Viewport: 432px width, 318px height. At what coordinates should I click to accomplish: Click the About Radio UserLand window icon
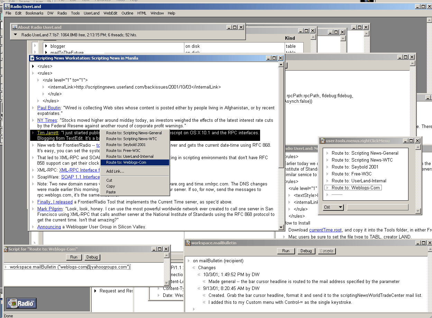15,27
